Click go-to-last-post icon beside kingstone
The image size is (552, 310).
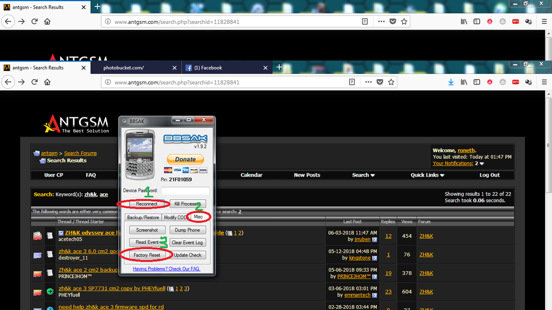tap(374, 258)
